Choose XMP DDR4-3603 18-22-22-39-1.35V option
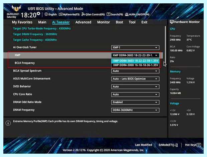The height and width of the screenshot is (157, 207). click(x=136, y=61)
